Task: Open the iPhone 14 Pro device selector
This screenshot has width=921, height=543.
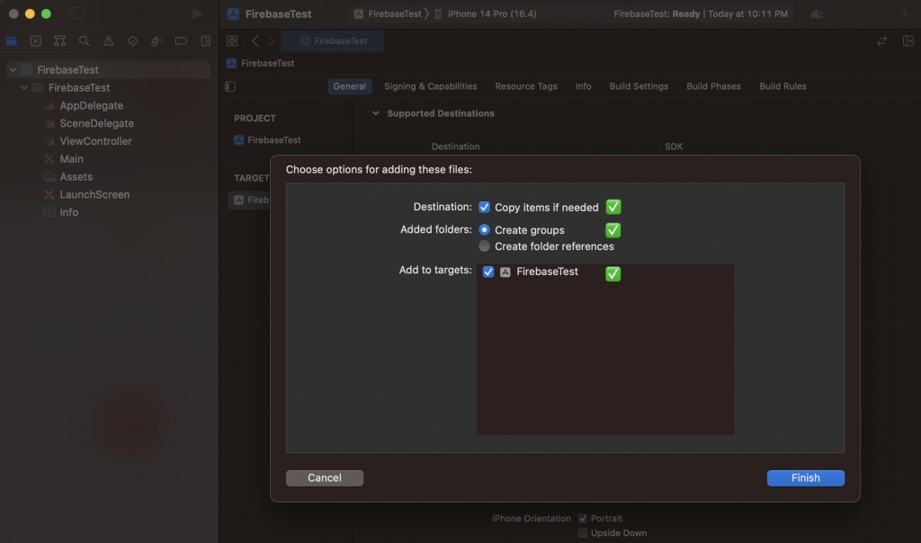Action: tap(486, 13)
